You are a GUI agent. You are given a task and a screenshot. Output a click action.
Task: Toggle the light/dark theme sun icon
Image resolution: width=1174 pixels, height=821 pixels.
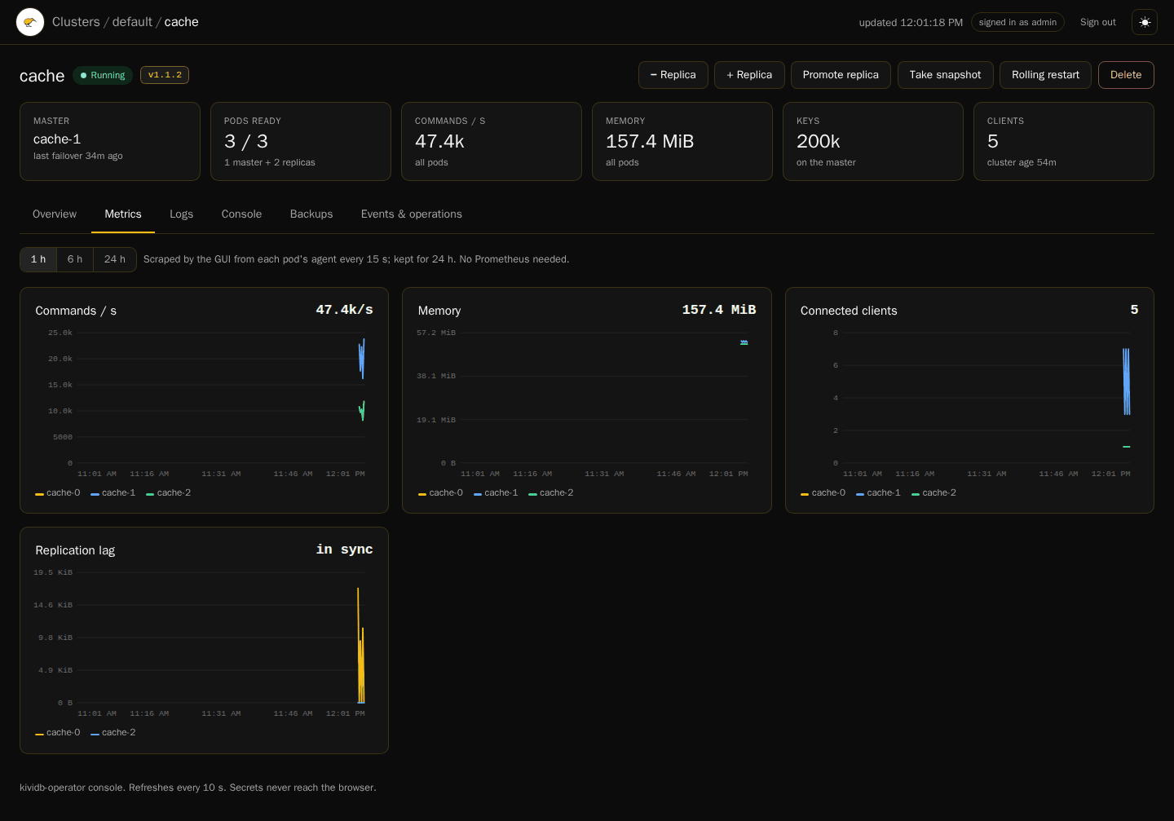[x=1145, y=22]
